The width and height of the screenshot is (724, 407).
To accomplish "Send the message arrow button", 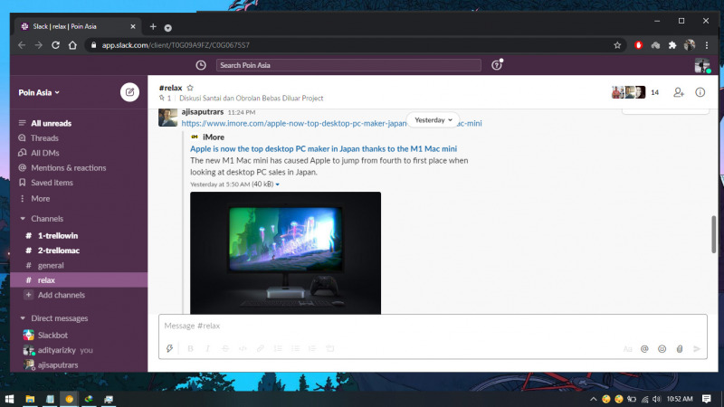I will [x=697, y=349].
